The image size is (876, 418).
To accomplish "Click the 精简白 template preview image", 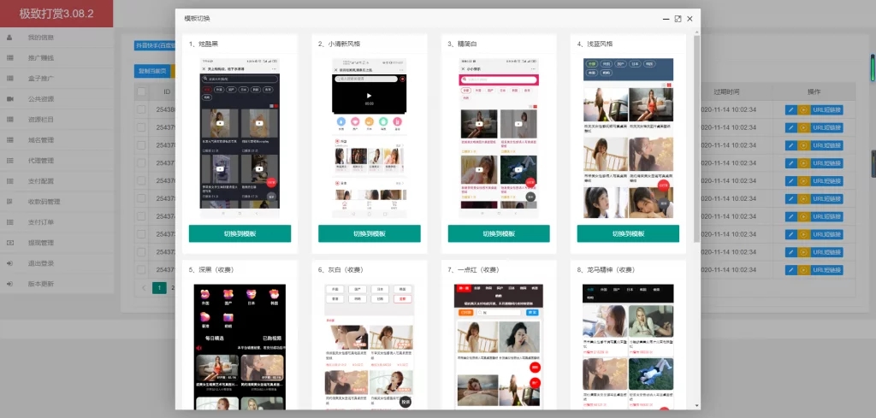I will tap(499, 138).
